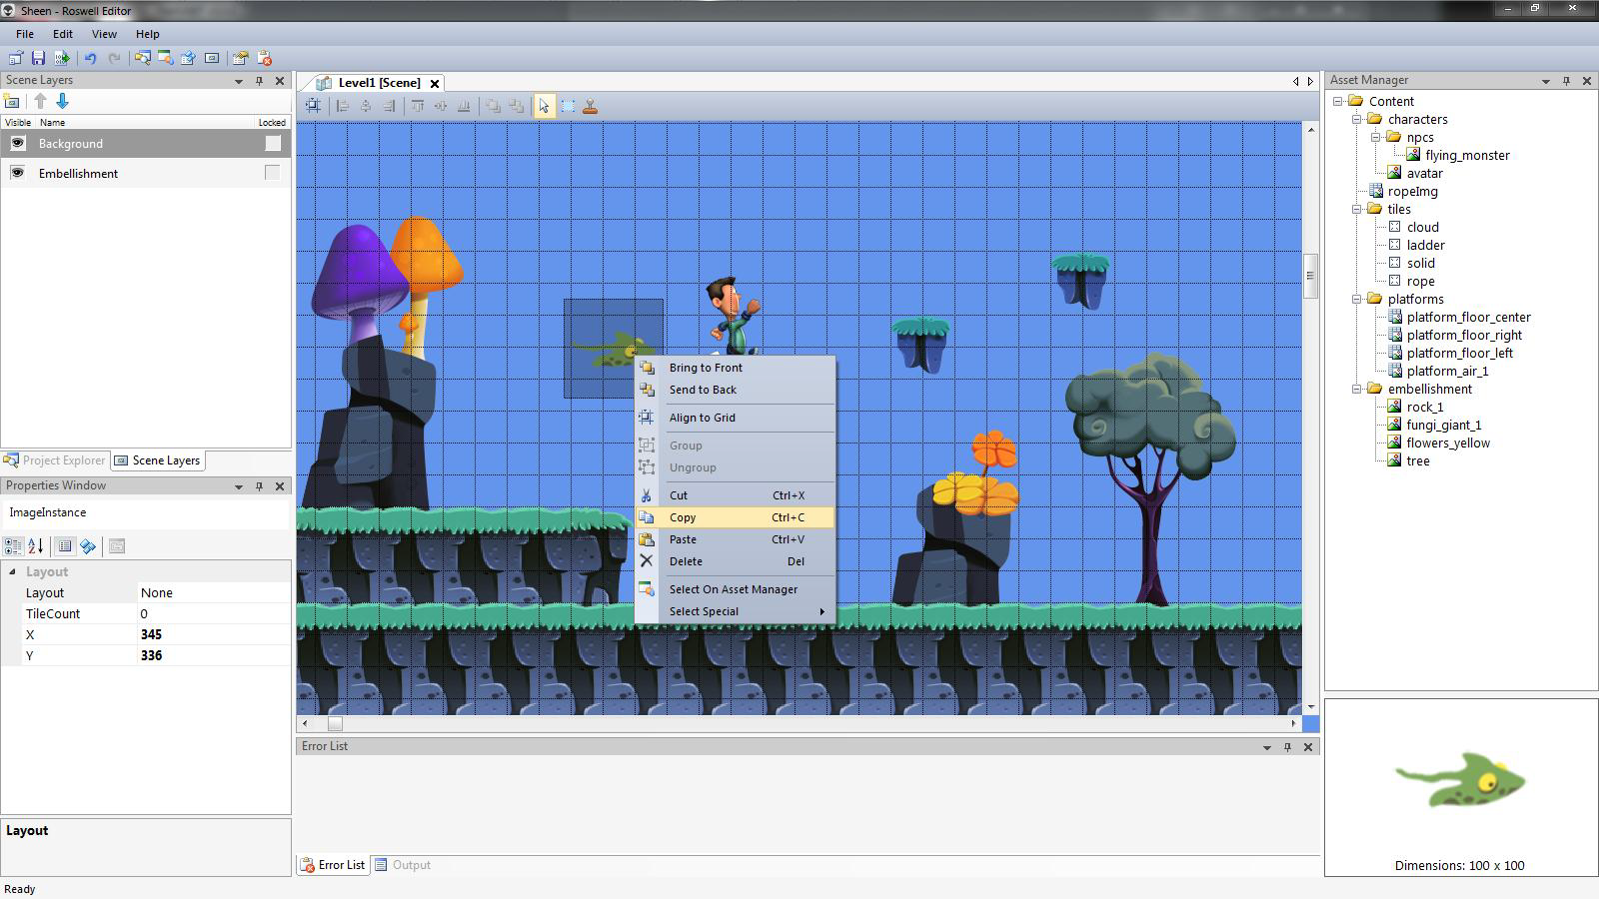Collapse the Content root folder

[1337, 101]
